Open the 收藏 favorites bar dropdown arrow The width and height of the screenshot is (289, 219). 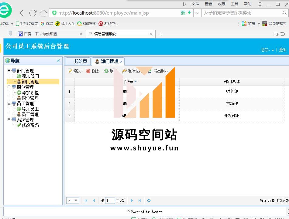click(12, 24)
